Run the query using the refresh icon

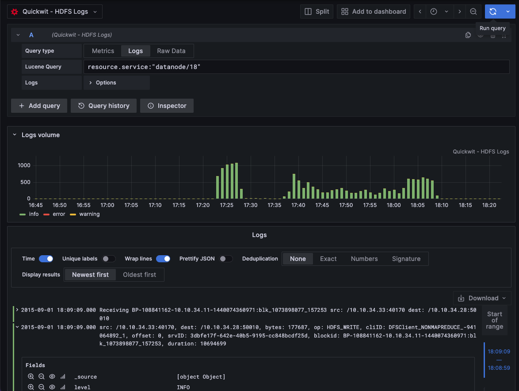pos(492,11)
